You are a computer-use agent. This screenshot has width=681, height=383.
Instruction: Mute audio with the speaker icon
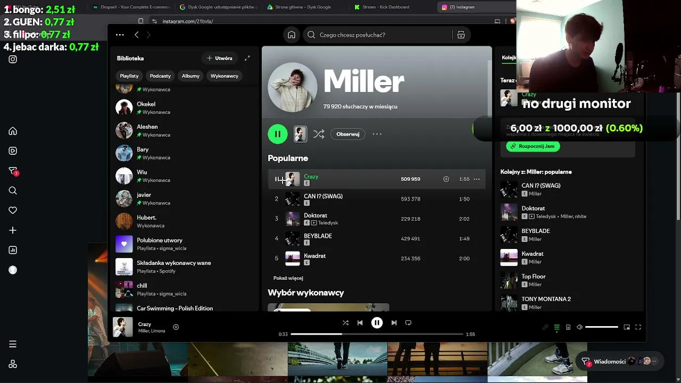point(579,327)
